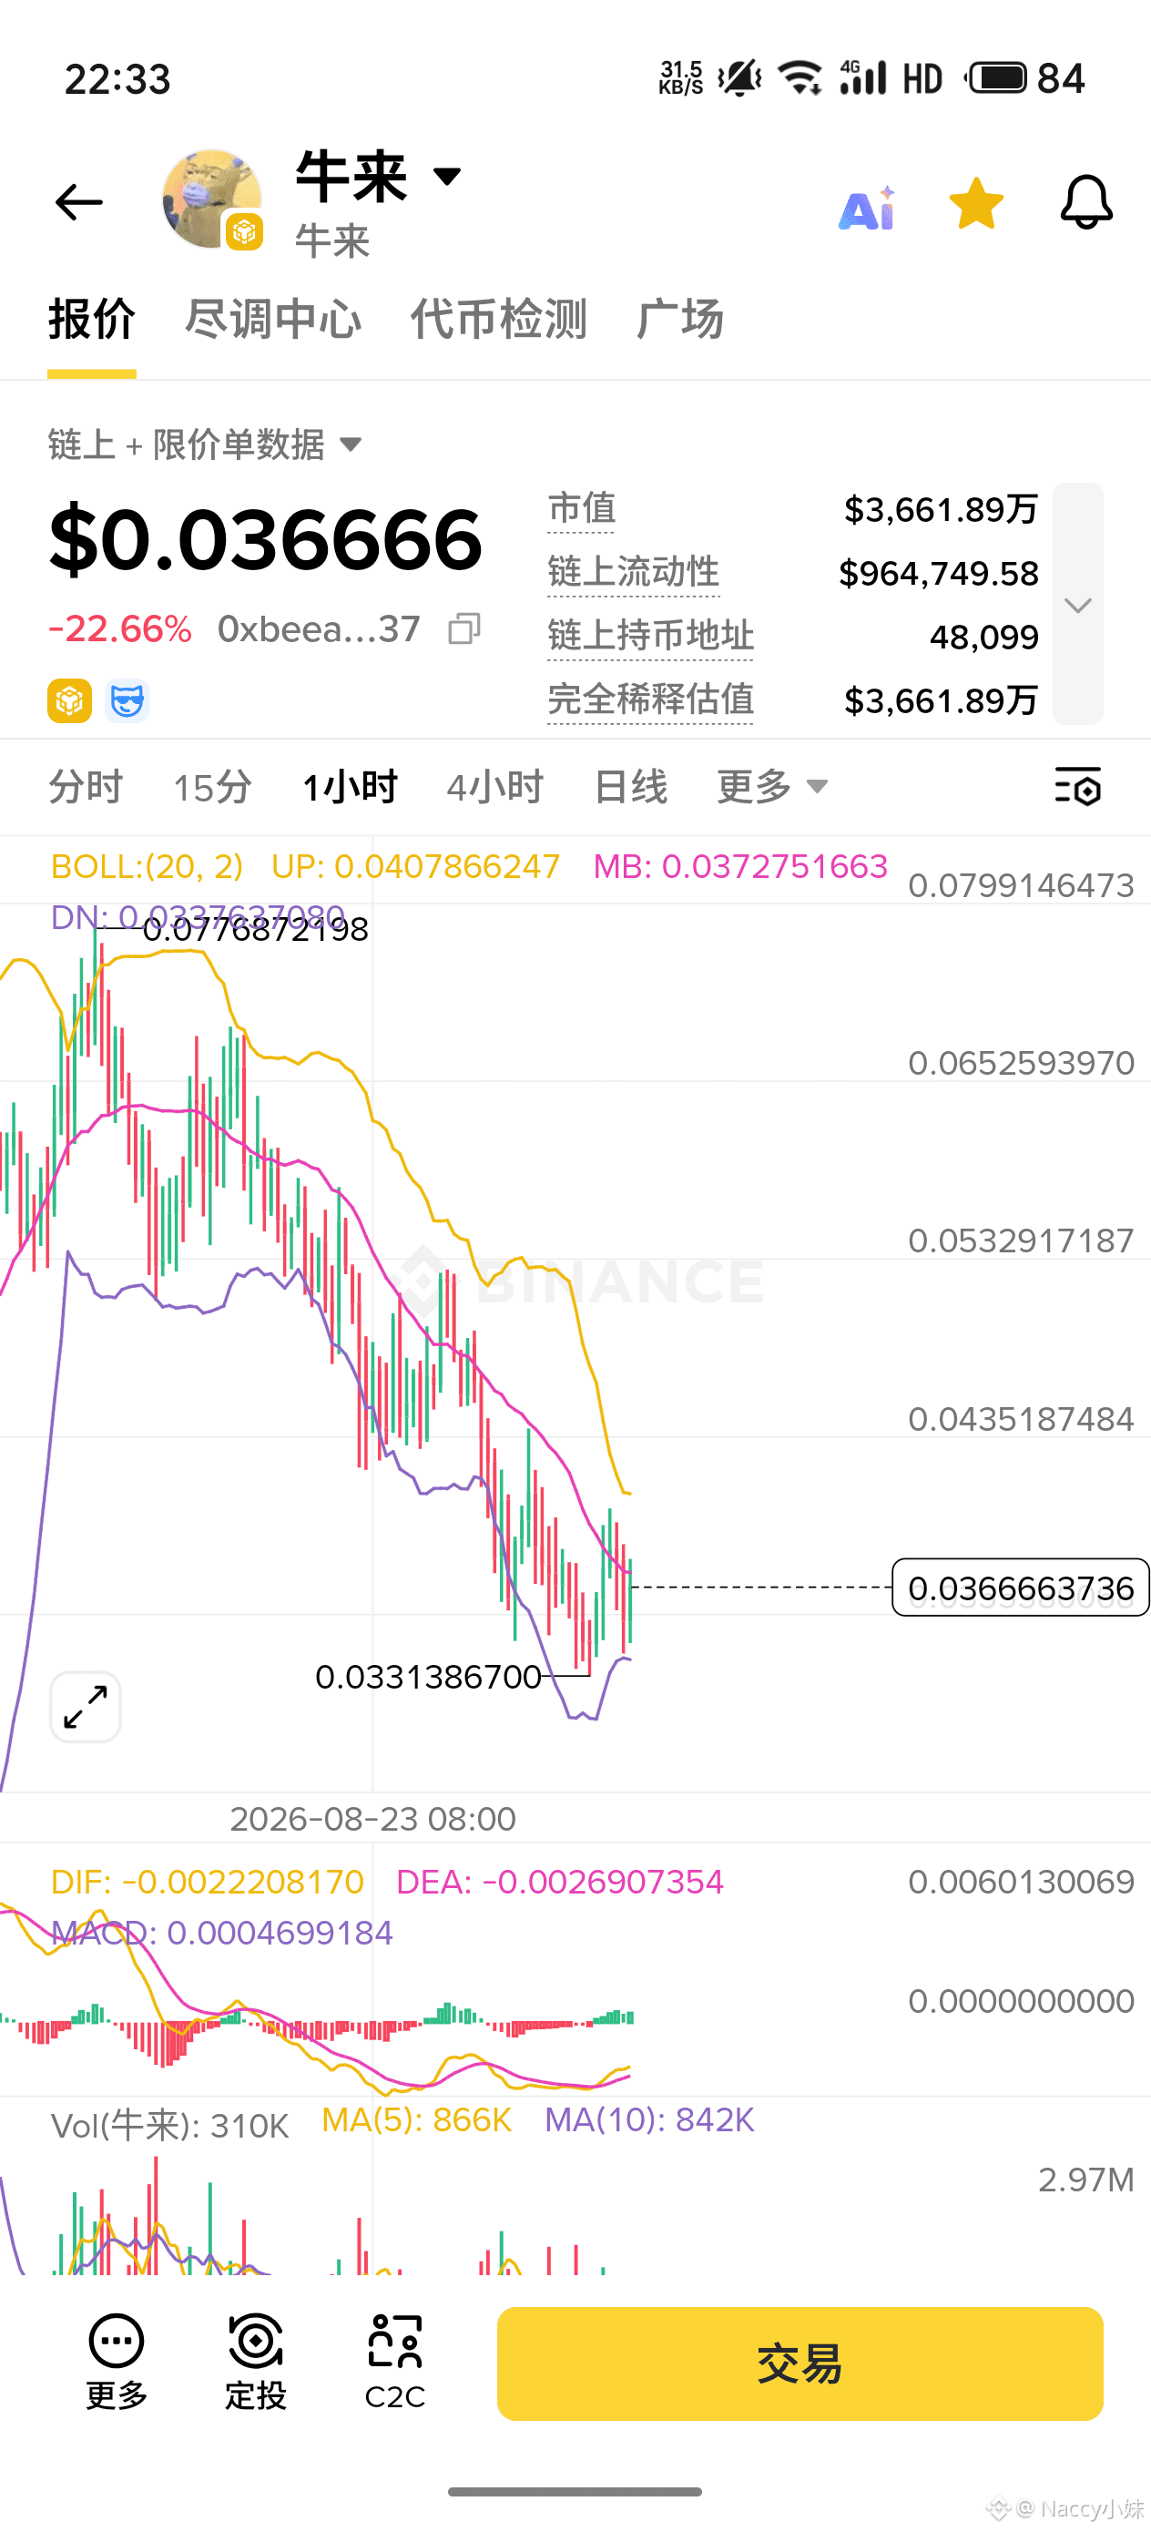Select the 分时 chart interval
The height and width of the screenshot is (2532, 1151).
[x=86, y=787]
